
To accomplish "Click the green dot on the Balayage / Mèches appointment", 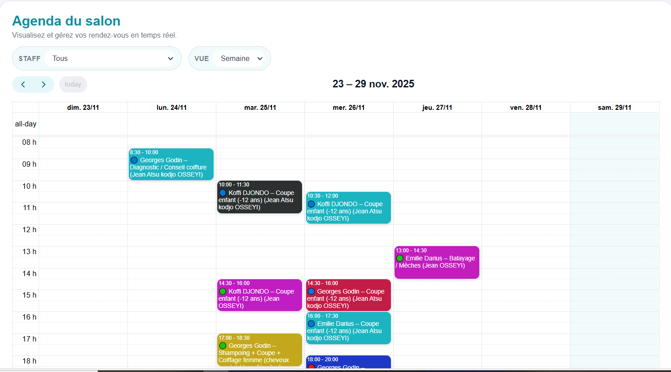I will coord(399,258).
